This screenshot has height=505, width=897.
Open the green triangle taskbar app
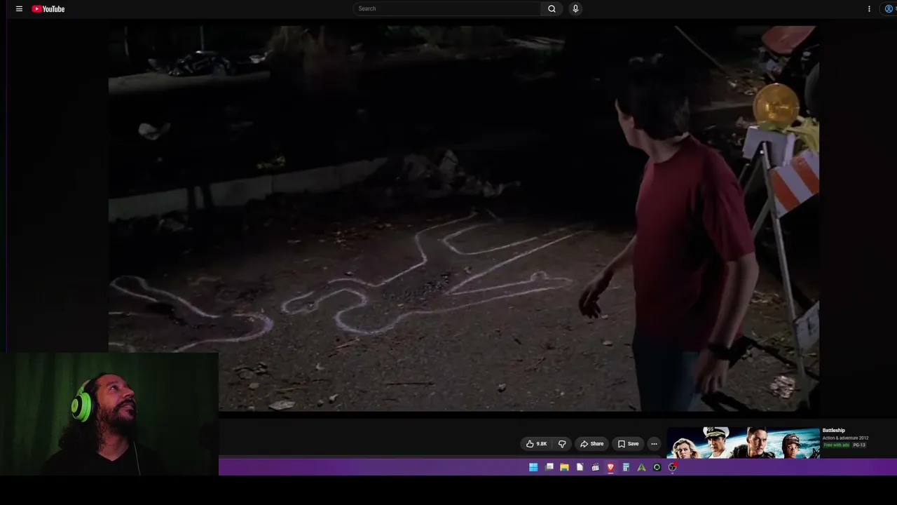641,467
